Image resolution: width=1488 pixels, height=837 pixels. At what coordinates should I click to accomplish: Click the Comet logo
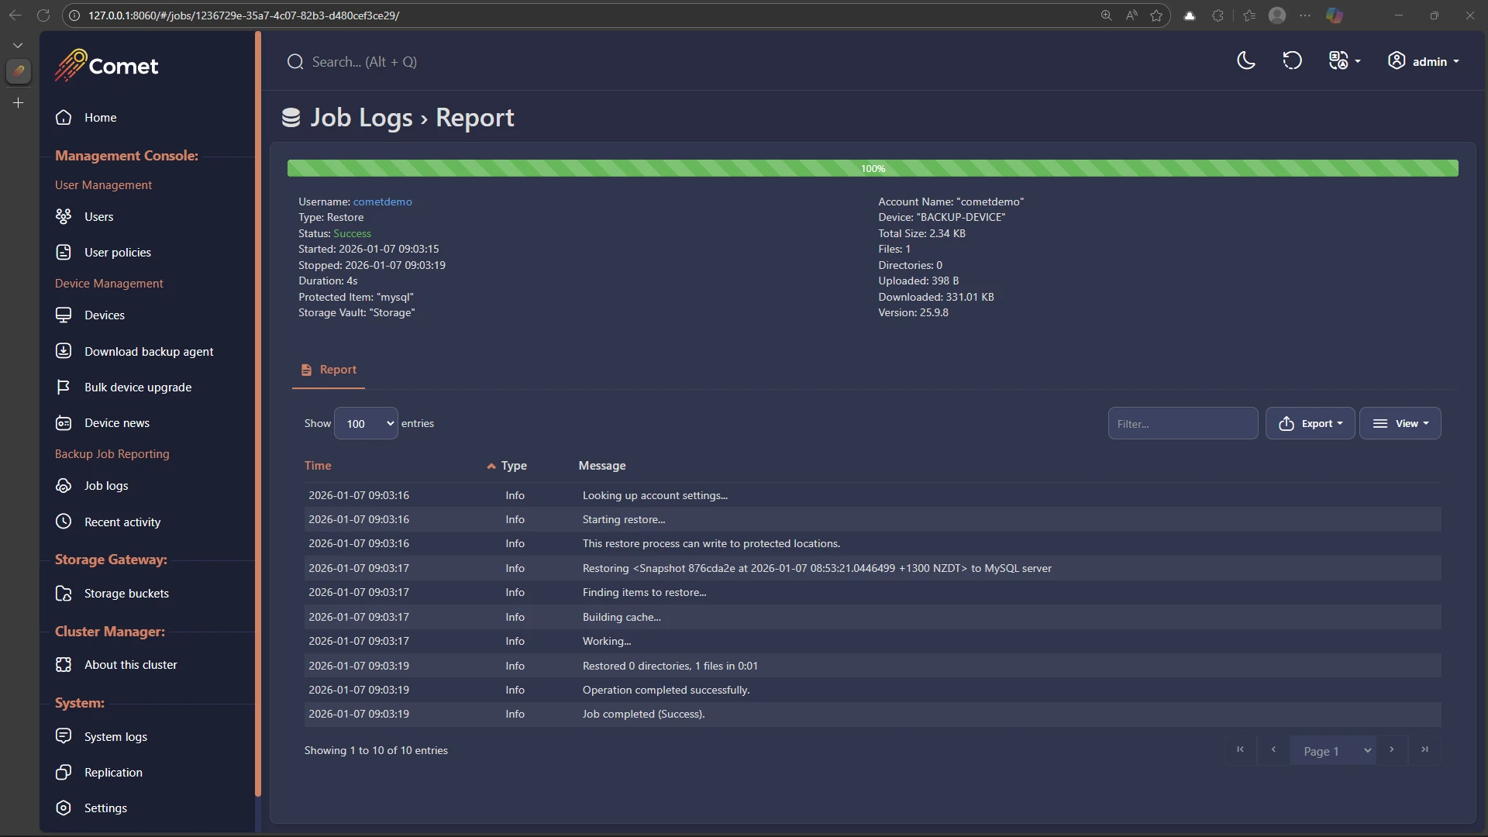[x=106, y=65]
